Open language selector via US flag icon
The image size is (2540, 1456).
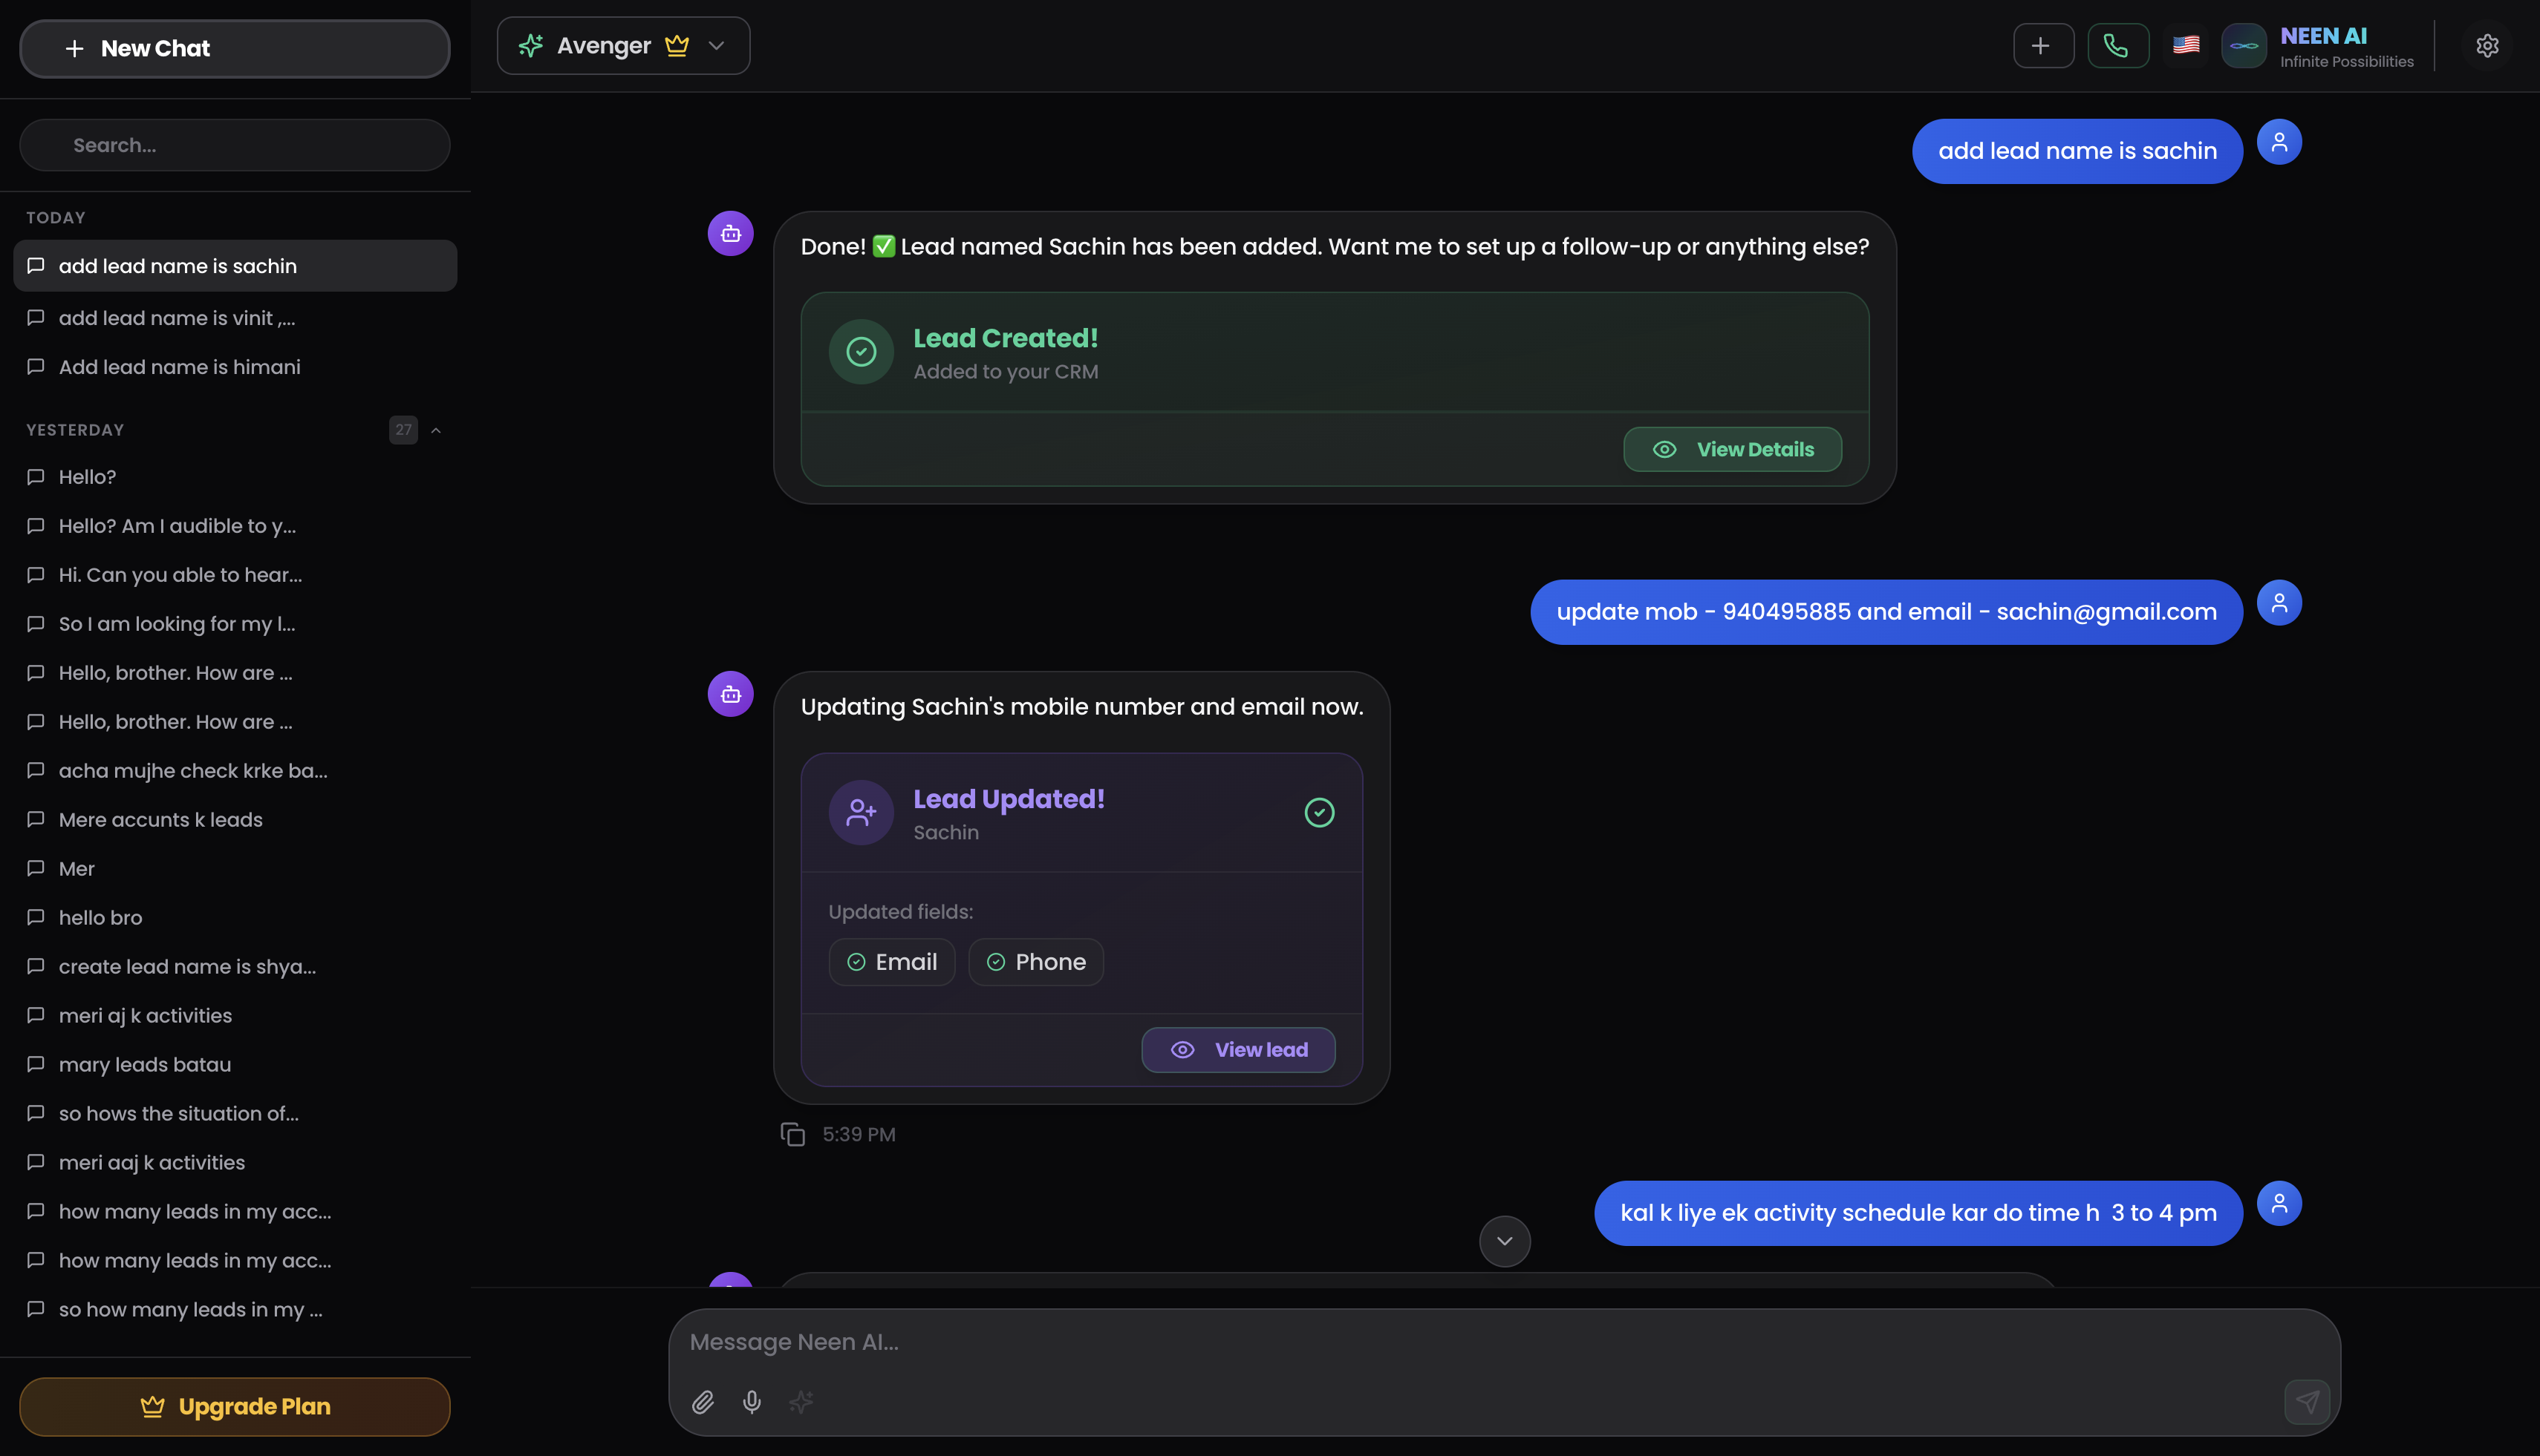click(2186, 45)
